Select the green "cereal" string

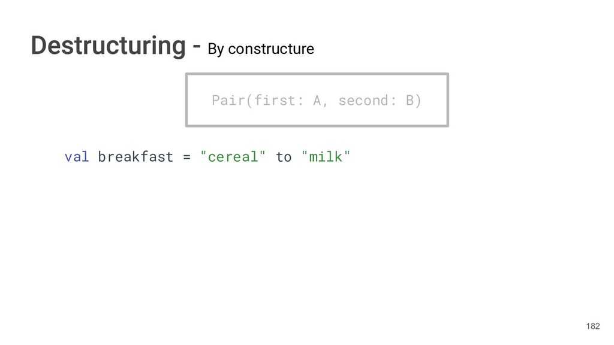(233, 157)
